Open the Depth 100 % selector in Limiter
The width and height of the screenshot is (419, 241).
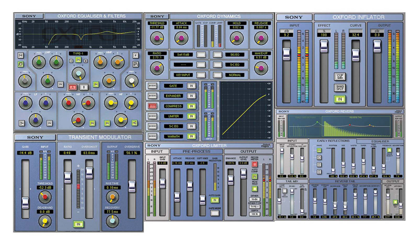point(254,214)
